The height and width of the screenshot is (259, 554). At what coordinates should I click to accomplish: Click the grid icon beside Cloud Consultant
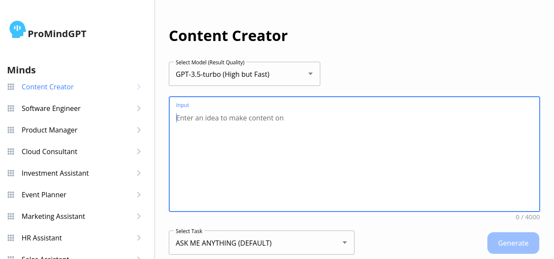tap(11, 152)
